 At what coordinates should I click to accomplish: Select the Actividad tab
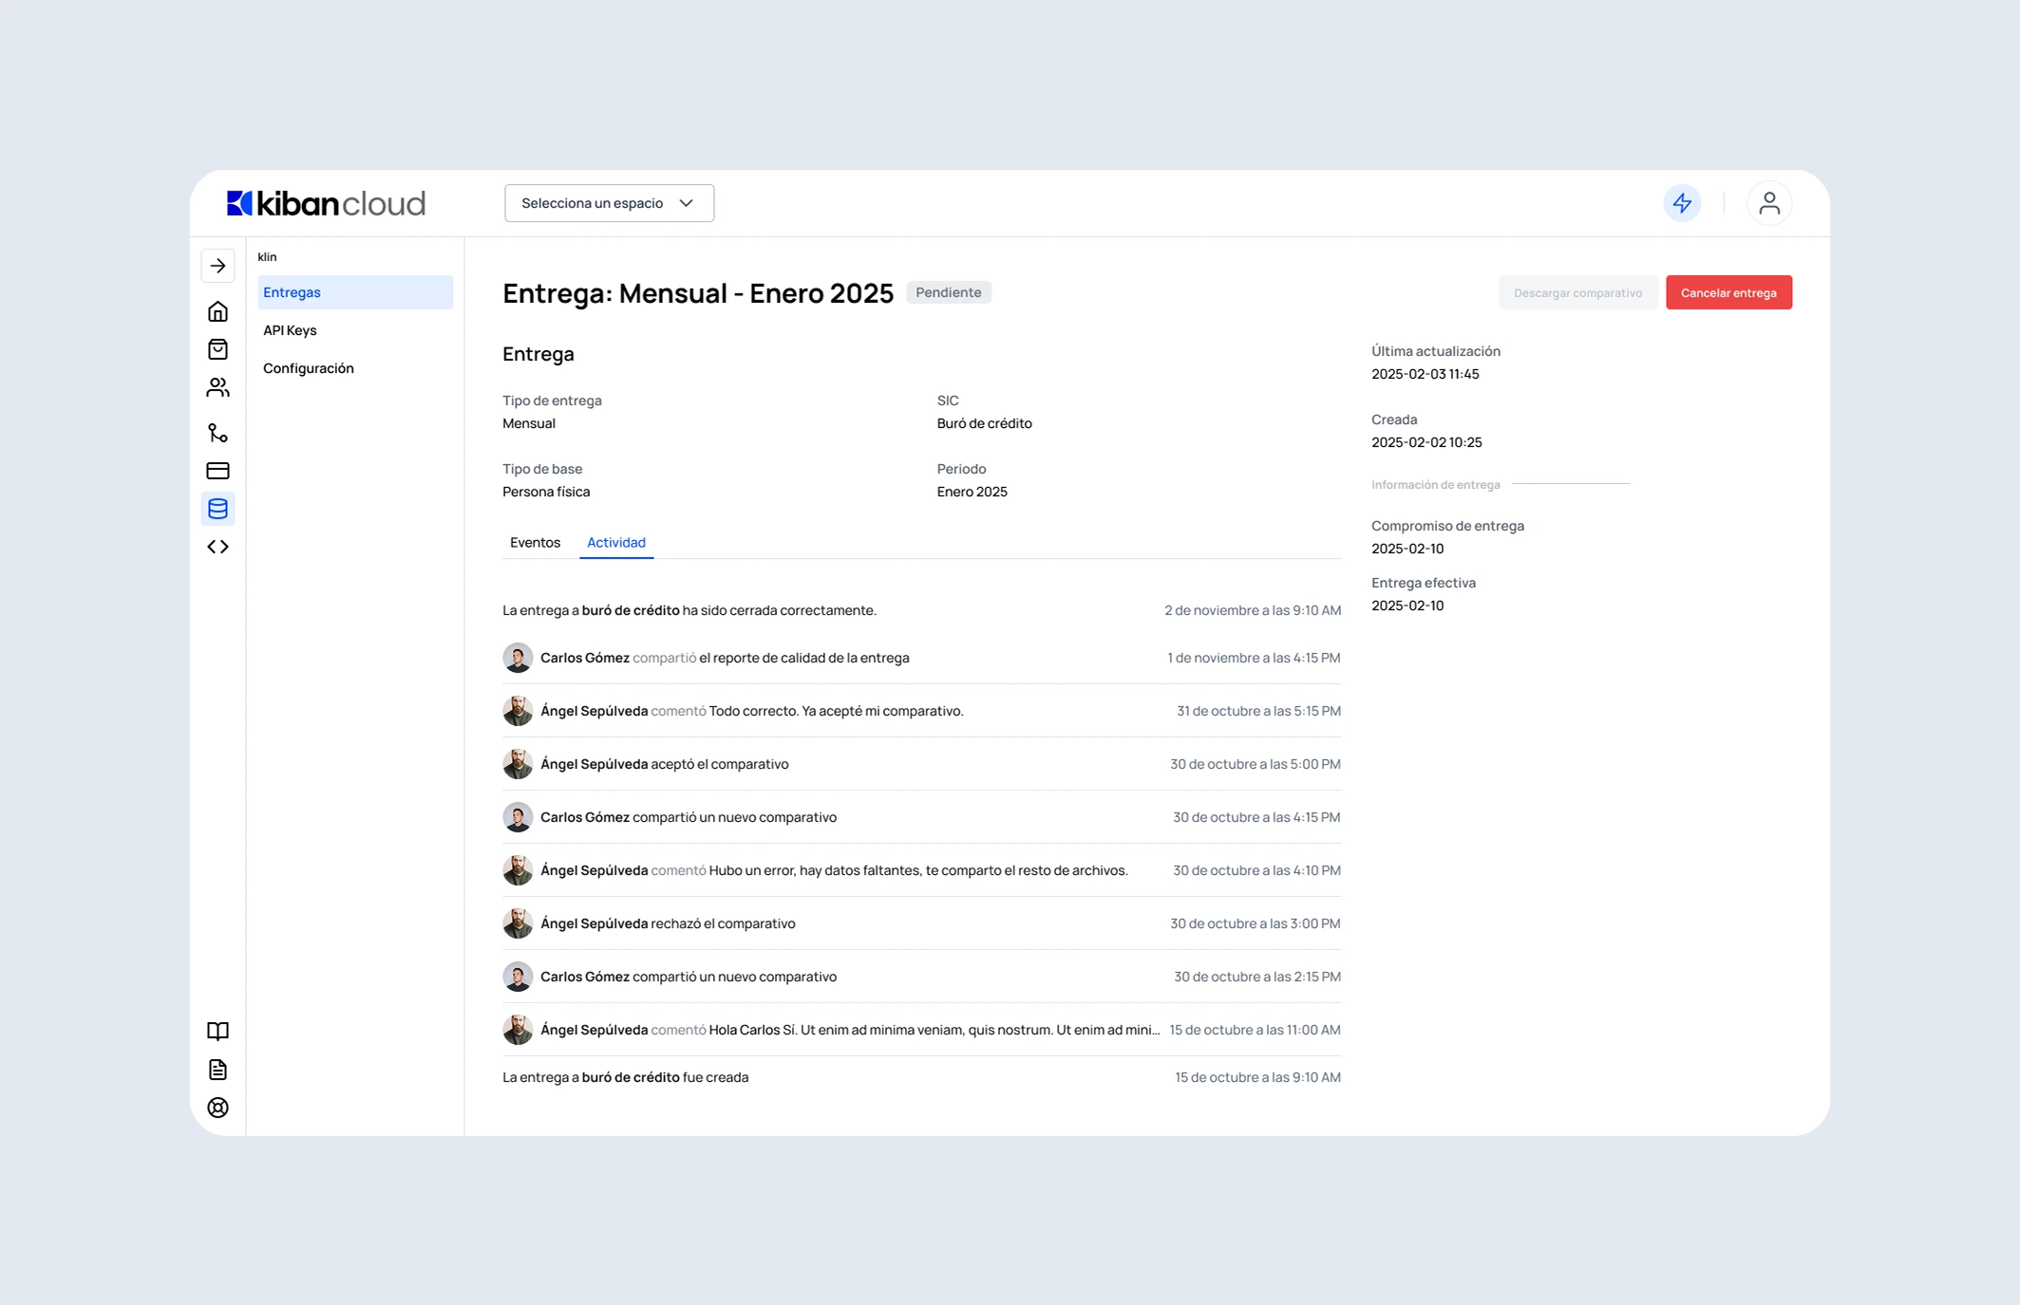coord(615,542)
